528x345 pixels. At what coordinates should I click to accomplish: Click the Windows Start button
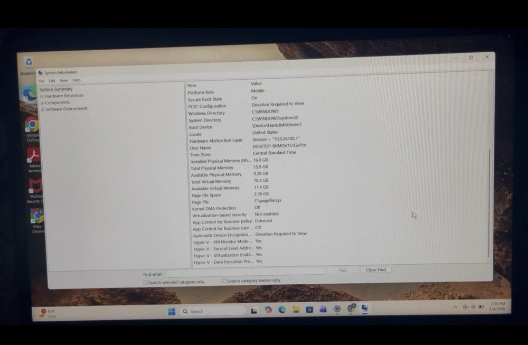pos(172,311)
